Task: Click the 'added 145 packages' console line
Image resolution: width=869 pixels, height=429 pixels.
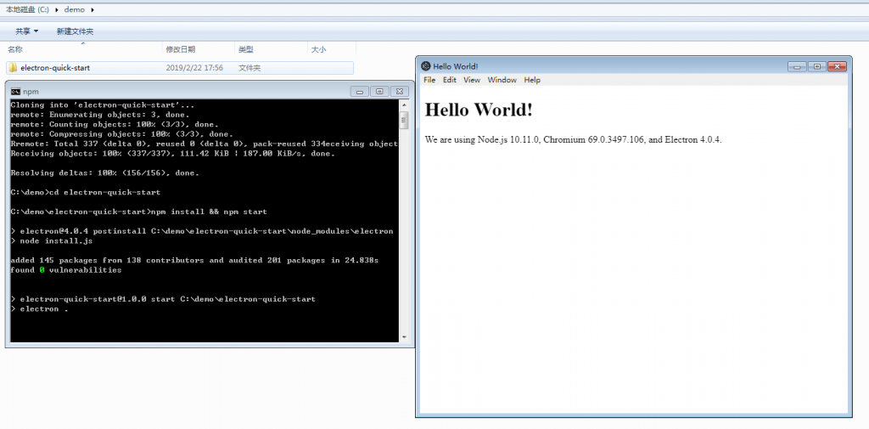Action: click(x=194, y=260)
